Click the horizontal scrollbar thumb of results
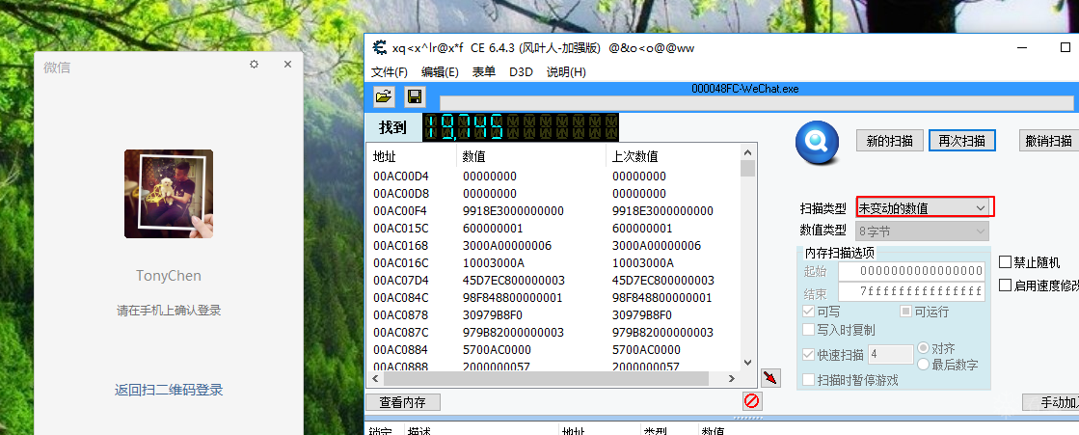Image resolution: width=1079 pixels, height=435 pixels. 546,378
